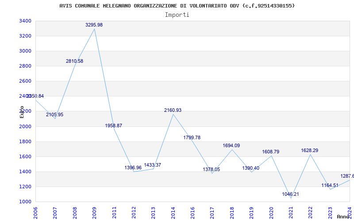Click the chart title with c.f.92514330155
The width and height of the screenshot is (354, 221).
pyautogui.click(x=177, y=6)
